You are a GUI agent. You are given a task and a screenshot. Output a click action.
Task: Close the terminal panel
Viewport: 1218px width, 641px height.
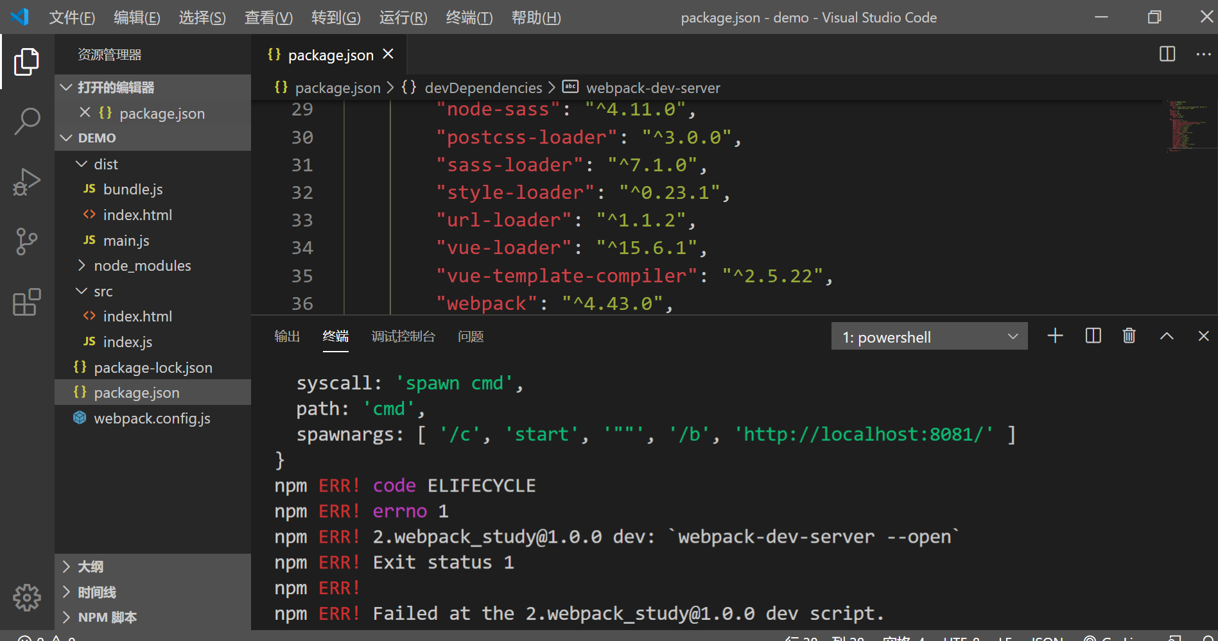(1203, 336)
